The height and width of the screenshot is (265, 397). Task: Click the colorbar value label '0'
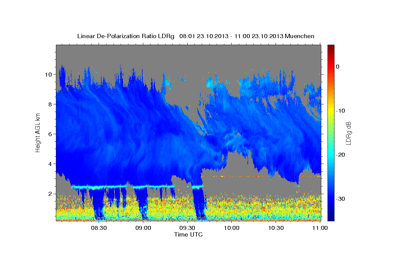[x=338, y=67]
